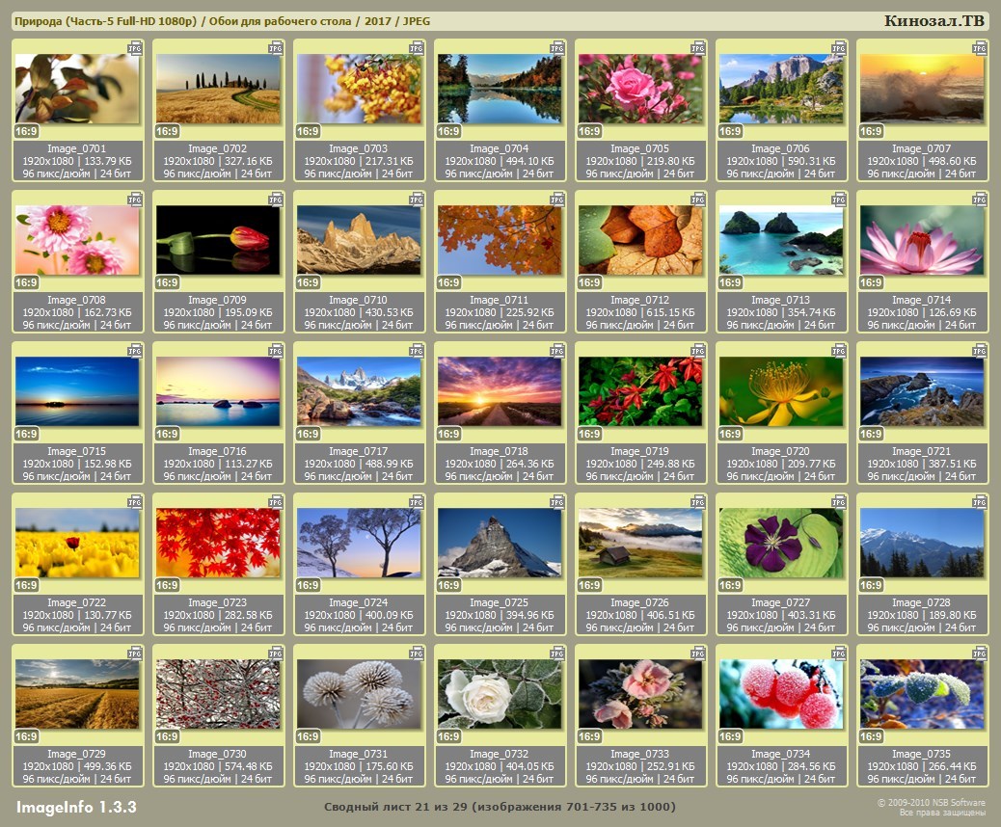1001x827 pixels.
Task: Click the JPG icon above Image_0701
Action: tap(135, 46)
